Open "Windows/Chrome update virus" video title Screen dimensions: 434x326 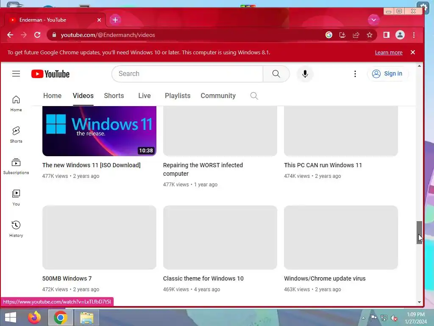click(325, 278)
